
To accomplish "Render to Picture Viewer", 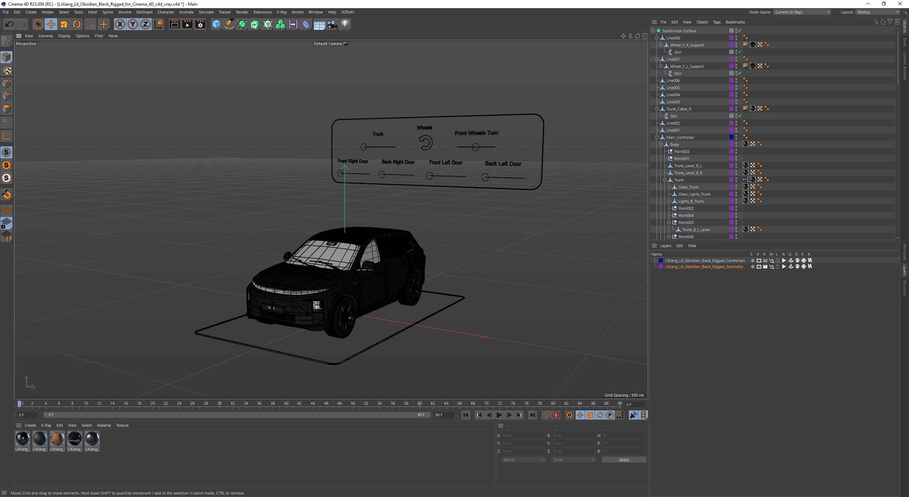I will [187, 24].
